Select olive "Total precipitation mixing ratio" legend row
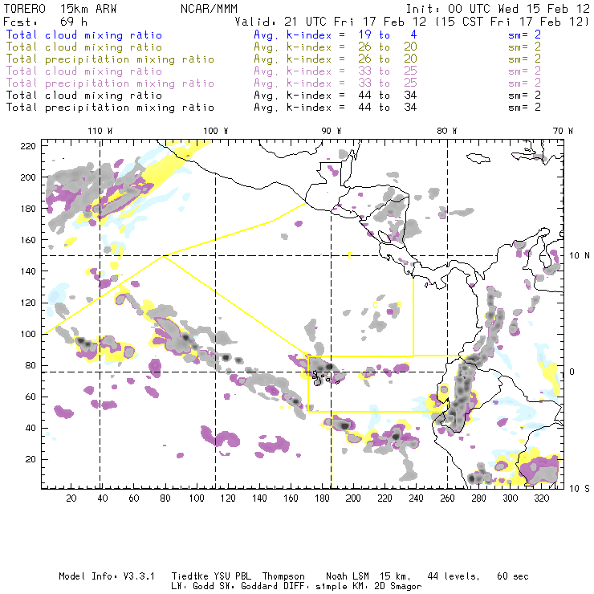This screenshot has height=594, width=594. click(x=110, y=59)
